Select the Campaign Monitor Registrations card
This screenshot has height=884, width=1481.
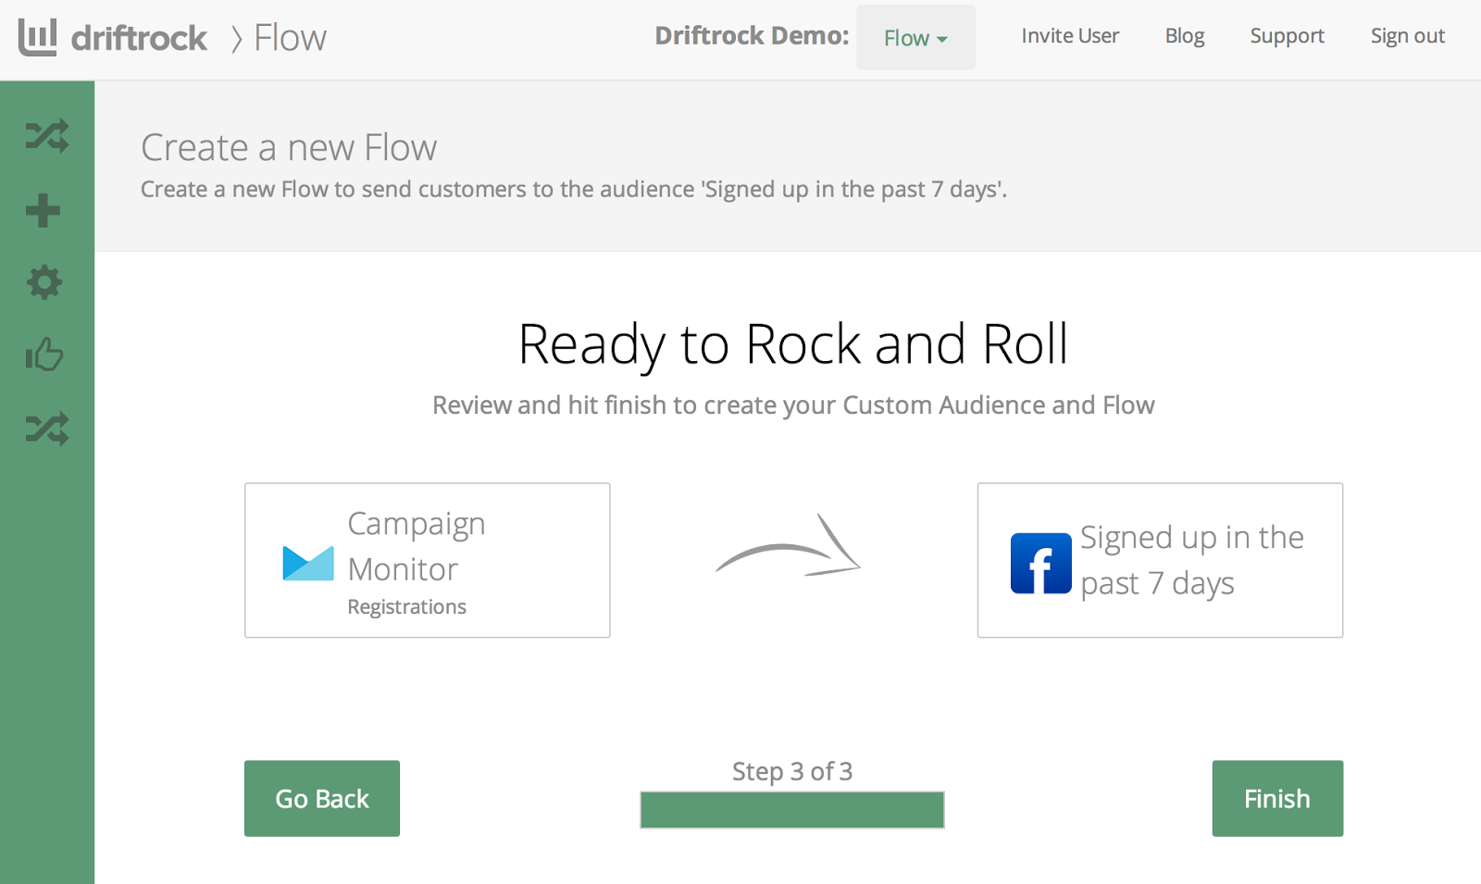pyautogui.click(x=428, y=560)
